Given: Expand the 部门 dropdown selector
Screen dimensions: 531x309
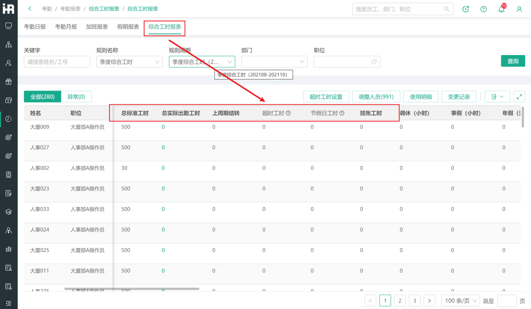Looking at the screenshot, I should click(x=274, y=62).
